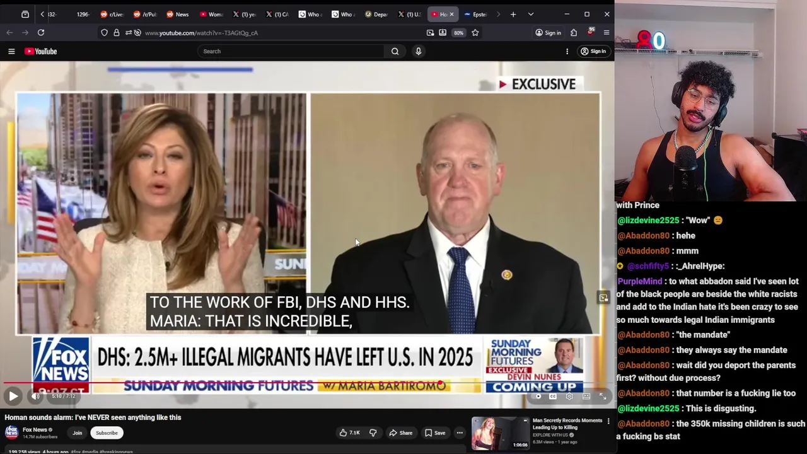The width and height of the screenshot is (807, 454).
Task: Subscribe to the Fox News channel
Action: coord(107,433)
